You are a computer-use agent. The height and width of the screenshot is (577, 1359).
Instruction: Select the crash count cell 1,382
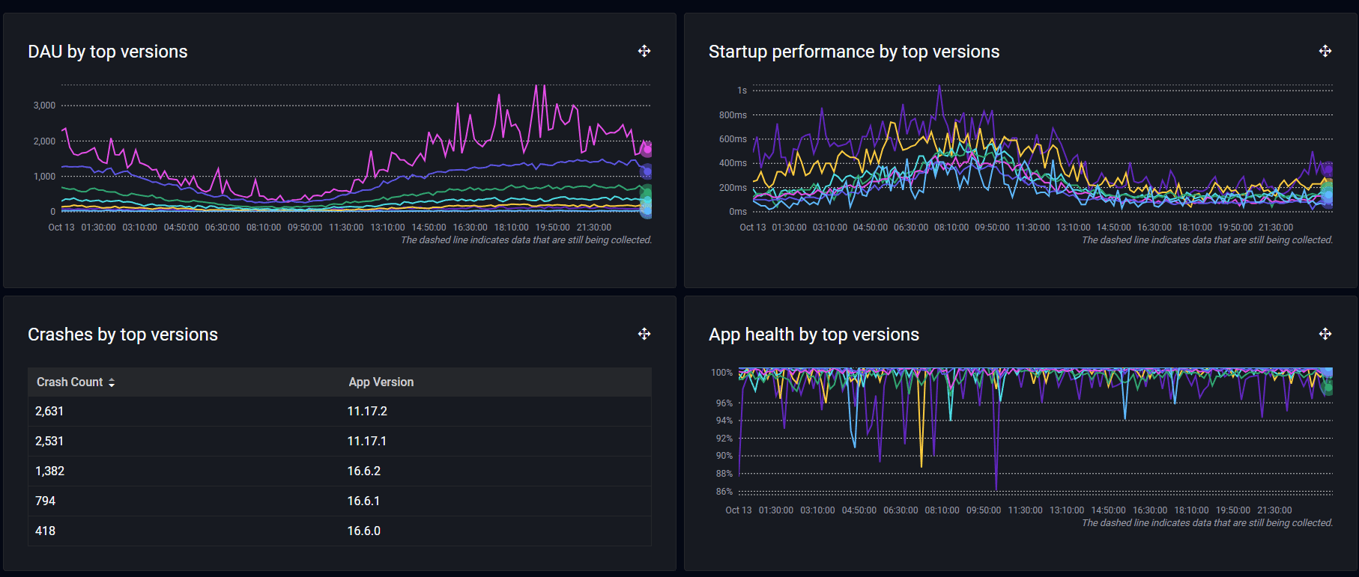49,471
